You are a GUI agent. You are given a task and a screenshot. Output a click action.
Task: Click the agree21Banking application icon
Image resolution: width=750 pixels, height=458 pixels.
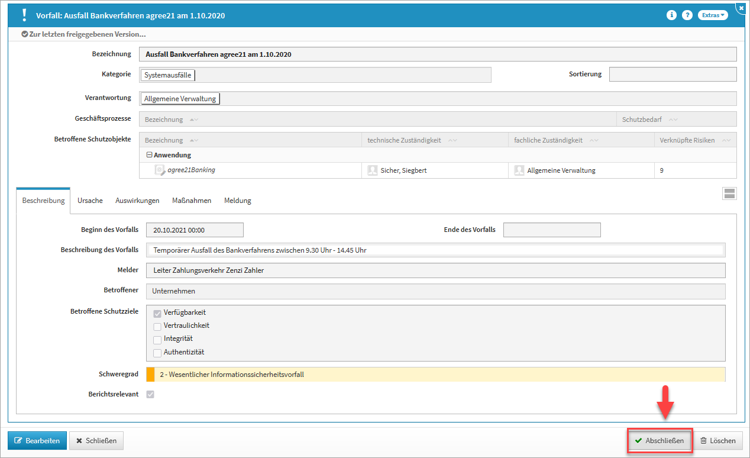[x=160, y=170]
